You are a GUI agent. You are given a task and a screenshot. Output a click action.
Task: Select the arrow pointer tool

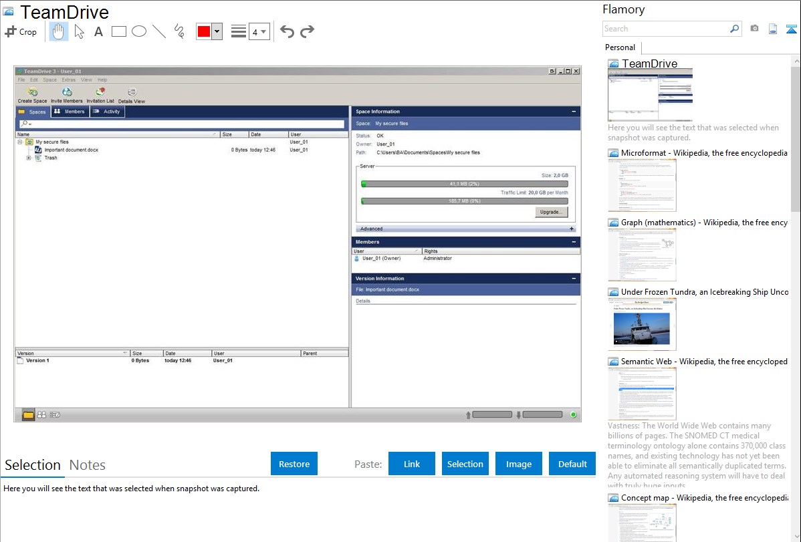(x=79, y=31)
